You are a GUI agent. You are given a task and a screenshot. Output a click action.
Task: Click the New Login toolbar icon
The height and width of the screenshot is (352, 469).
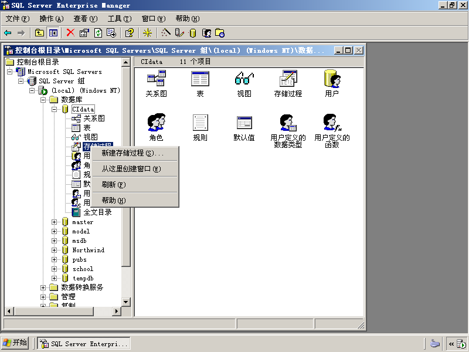click(x=206, y=33)
